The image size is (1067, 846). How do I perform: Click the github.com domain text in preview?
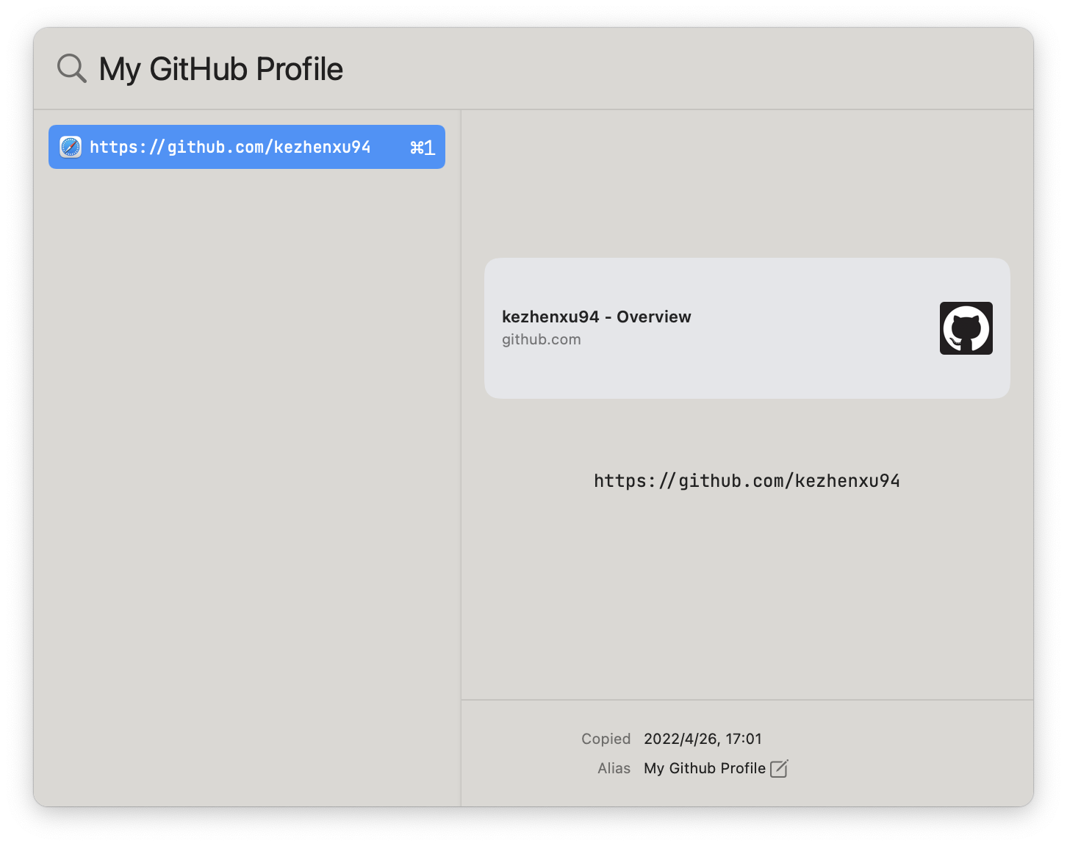(541, 339)
